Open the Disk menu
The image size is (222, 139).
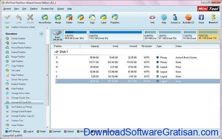[25, 9]
